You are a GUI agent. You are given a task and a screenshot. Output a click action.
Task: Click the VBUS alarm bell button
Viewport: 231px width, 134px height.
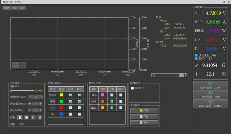pyautogui.click(x=210, y=85)
